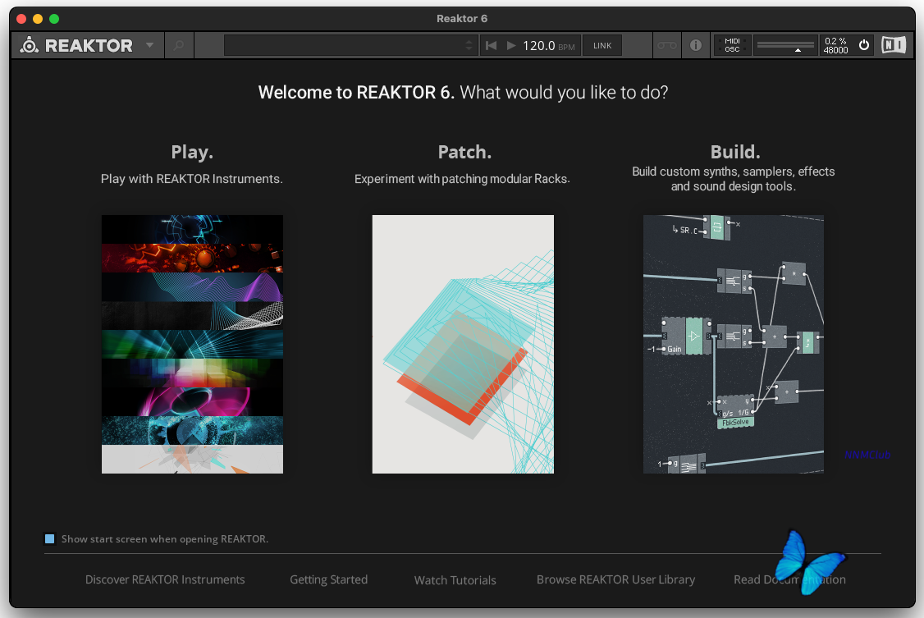Open the recorder tape icon

667,45
